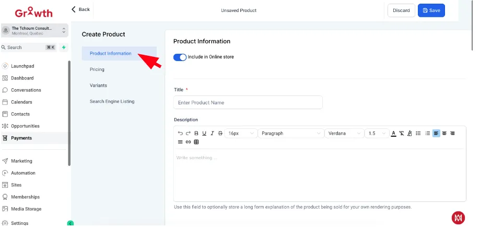
Task: Apply strikethrough formatting in the editor
Action: [x=220, y=134]
